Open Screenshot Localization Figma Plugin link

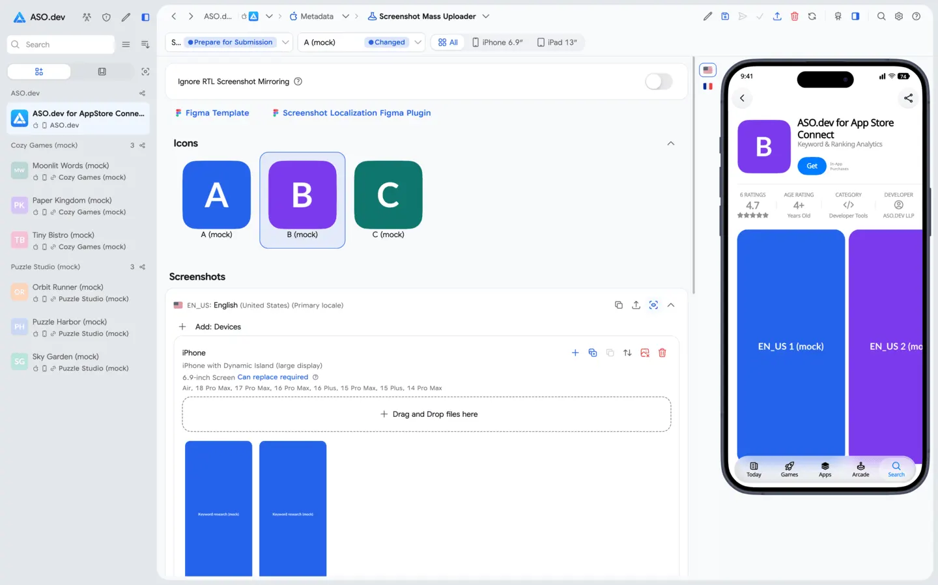tap(352, 113)
